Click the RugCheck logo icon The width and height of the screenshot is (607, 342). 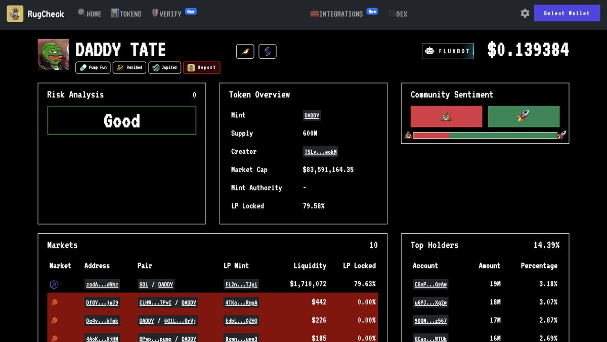click(15, 14)
